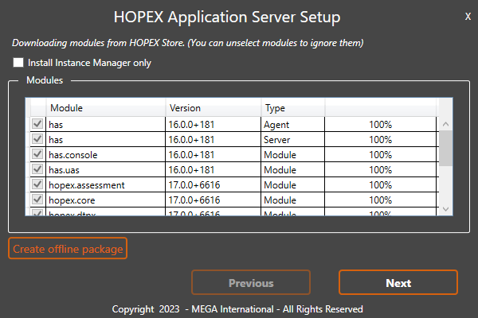The height and width of the screenshot is (318, 478).
Task: Deselect the hopex.core module checkbox
Action: [x=37, y=200]
